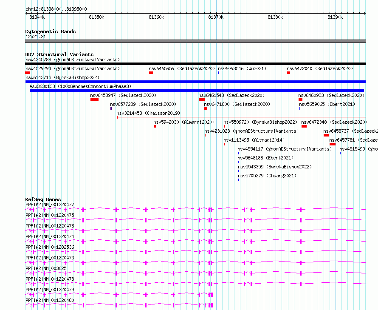The width and height of the screenshot is (378, 310).
Task: Click the nsv4345788 gnomAD structural variant label
Action: (73, 60)
